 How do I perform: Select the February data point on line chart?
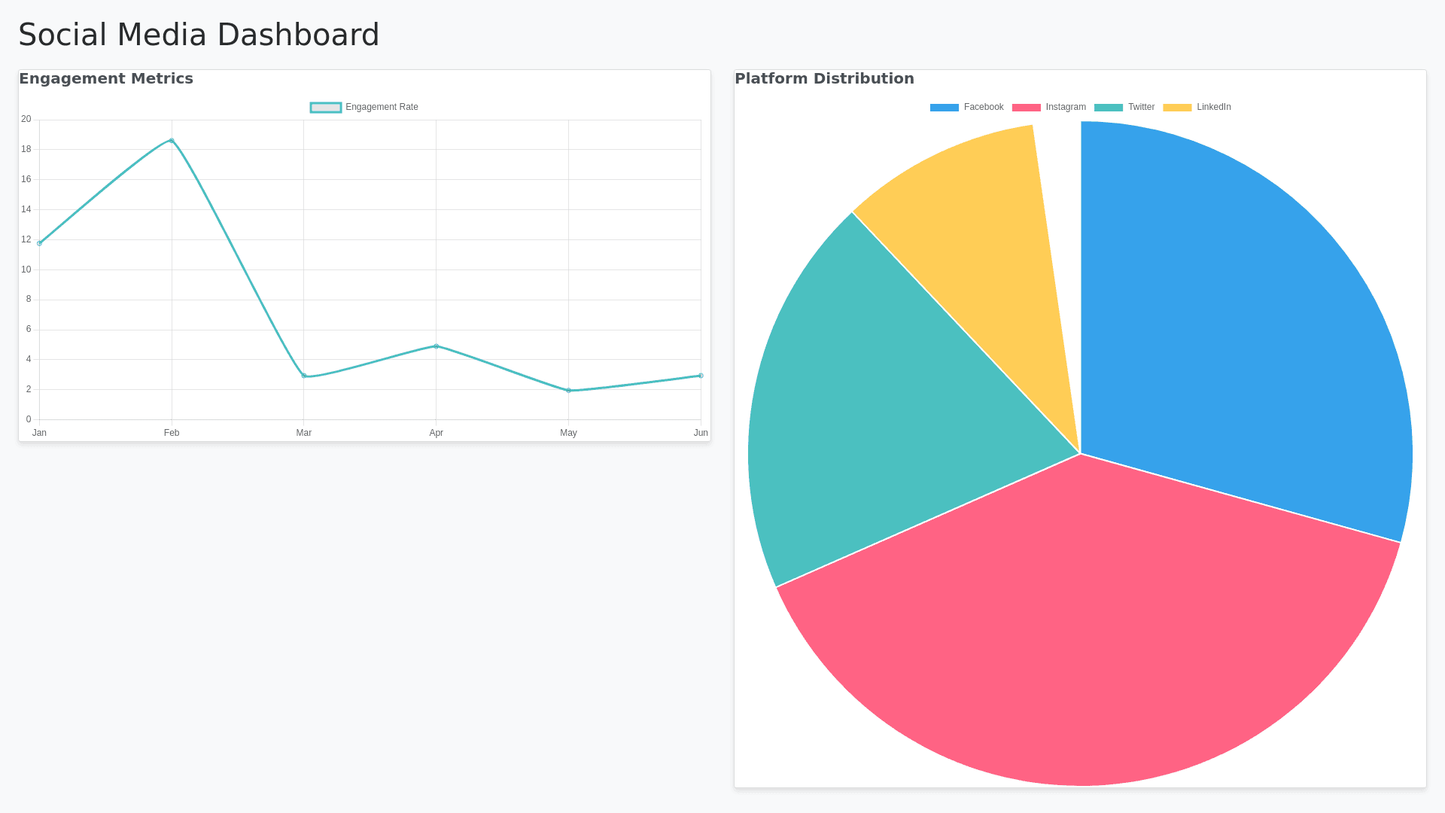172,141
